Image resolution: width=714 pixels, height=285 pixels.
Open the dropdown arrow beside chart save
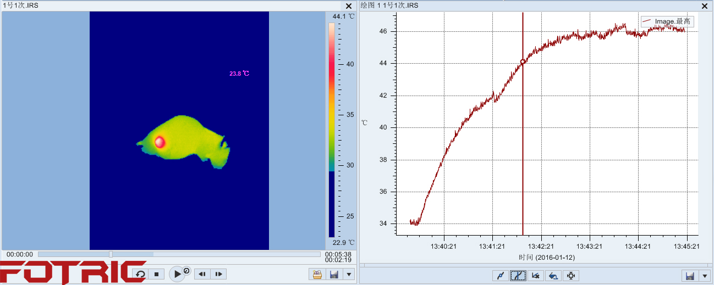click(x=704, y=276)
